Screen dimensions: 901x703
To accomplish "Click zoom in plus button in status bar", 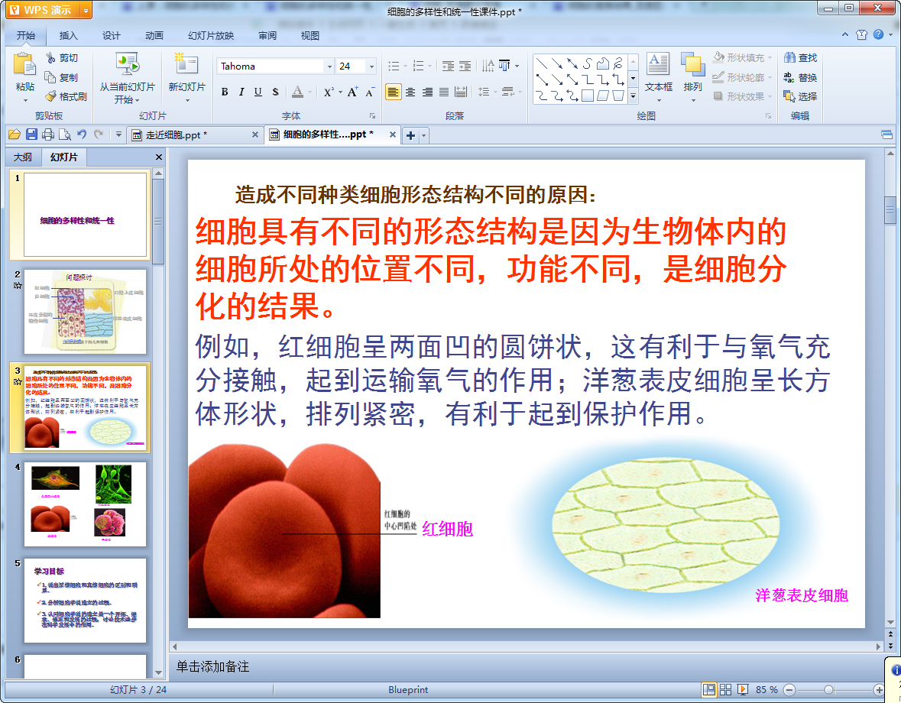I will (879, 690).
